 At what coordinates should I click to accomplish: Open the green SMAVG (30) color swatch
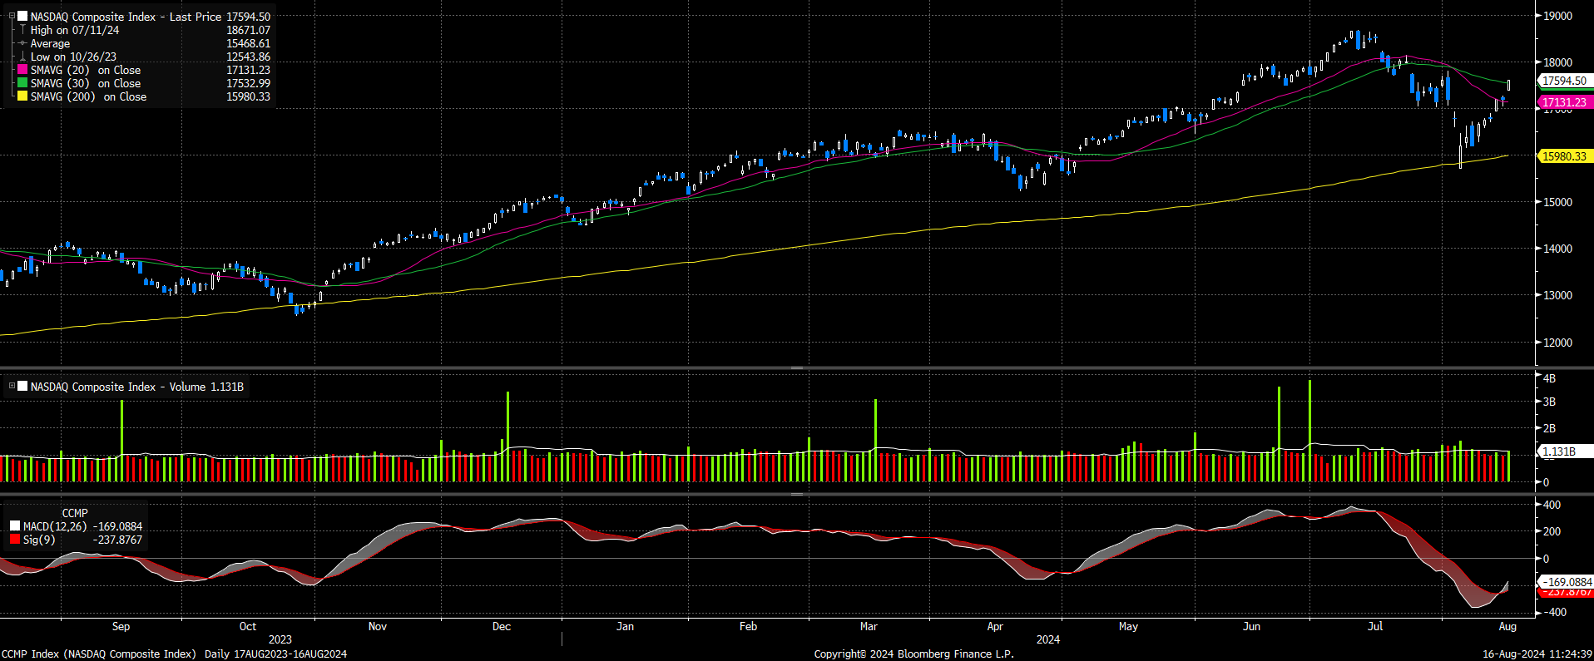[23, 83]
